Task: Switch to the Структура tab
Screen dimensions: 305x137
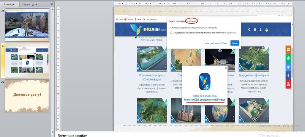Action: pyautogui.click(x=29, y=4)
